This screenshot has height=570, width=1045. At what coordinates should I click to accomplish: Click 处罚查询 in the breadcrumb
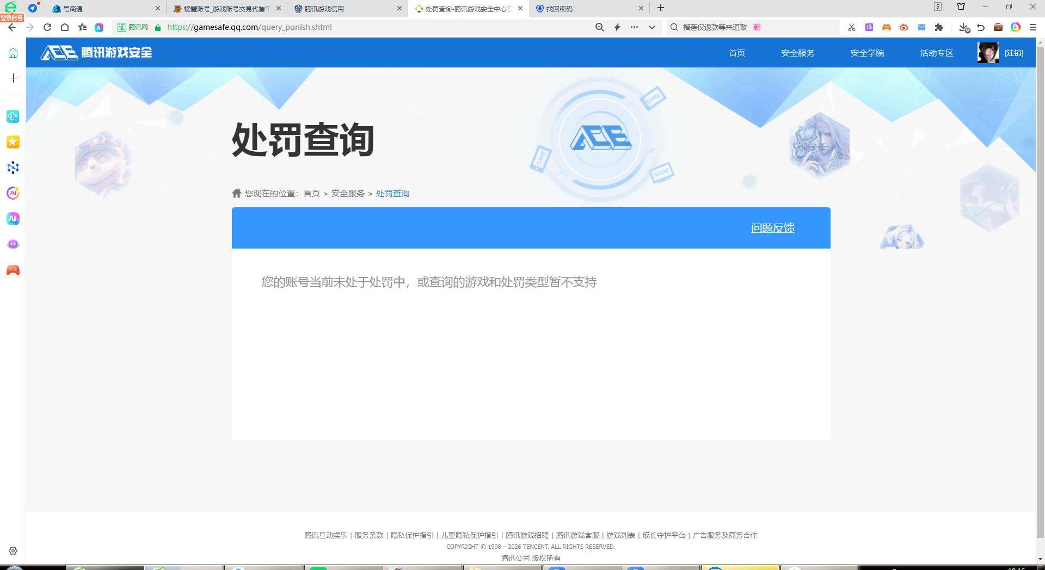click(x=392, y=193)
